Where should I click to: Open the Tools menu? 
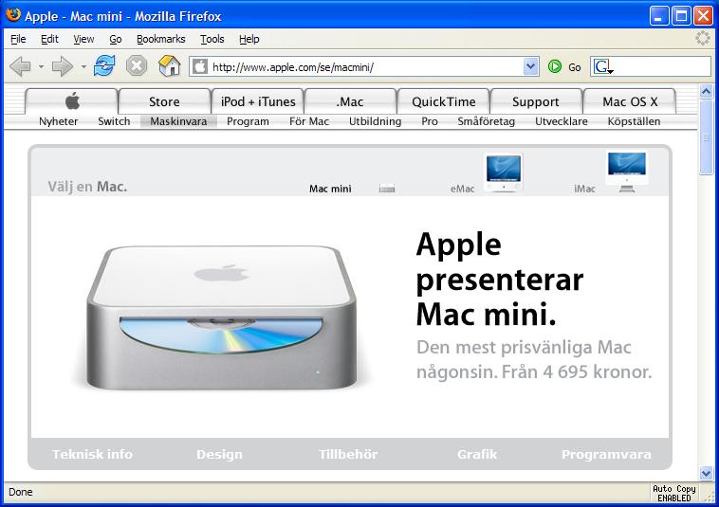coord(212,40)
